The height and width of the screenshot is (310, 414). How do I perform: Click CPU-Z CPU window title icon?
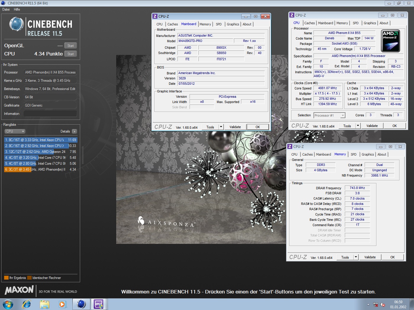[x=292, y=15]
